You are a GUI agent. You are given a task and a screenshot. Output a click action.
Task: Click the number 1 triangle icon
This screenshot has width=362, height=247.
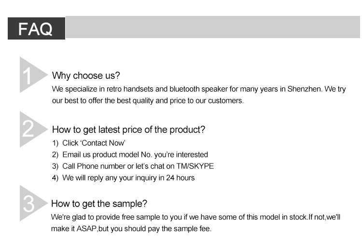(33, 75)
